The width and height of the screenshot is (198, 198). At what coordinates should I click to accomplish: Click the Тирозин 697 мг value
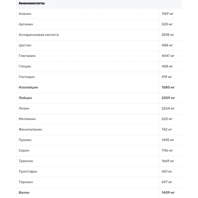pos(167,182)
